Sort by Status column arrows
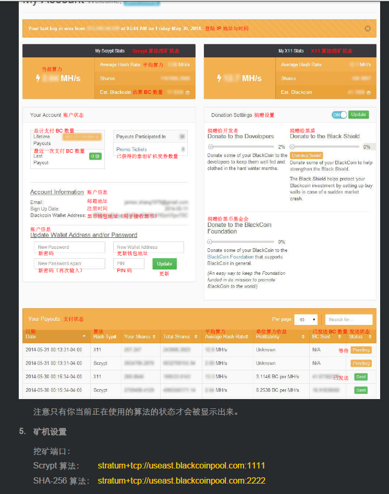Screen dimensions: 389x494 point(370,337)
